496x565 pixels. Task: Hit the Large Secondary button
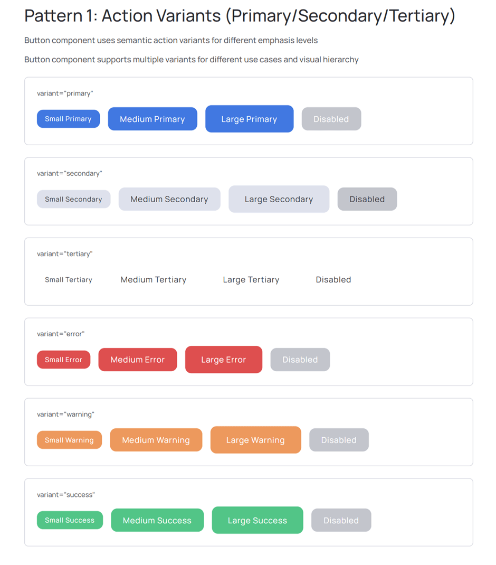pyautogui.click(x=279, y=199)
